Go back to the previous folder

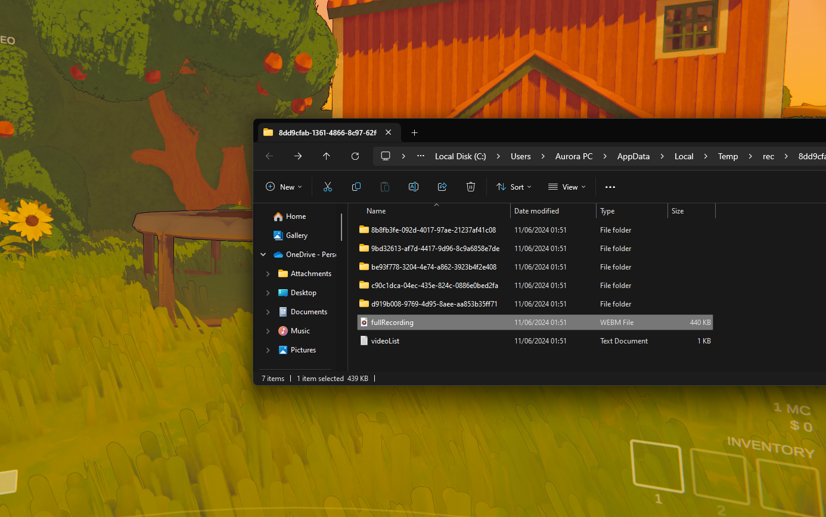click(x=269, y=156)
